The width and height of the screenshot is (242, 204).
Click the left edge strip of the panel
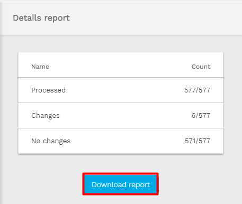(1, 106)
